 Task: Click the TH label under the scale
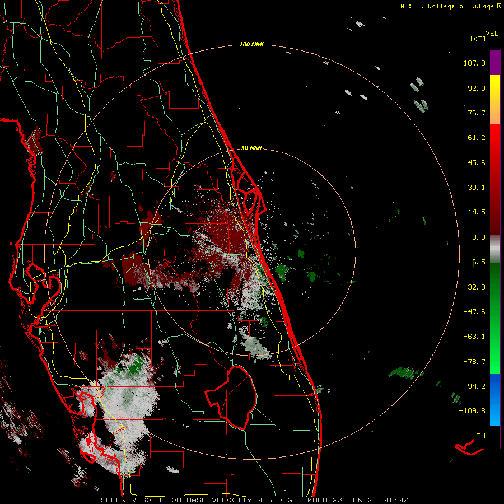pos(481,436)
